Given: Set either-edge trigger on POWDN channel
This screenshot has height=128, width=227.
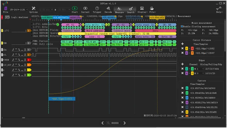Looking at the screenshot, I should click(x=25, y=60).
